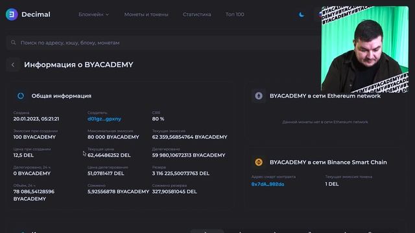
Task: Select delegation price 51,0781417 DEL
Action: pyautogui.click(x=106, y=173)
